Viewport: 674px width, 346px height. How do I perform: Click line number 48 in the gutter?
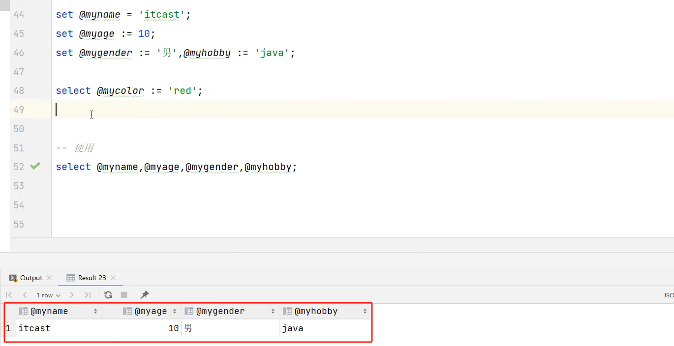[x=19, y=90]
